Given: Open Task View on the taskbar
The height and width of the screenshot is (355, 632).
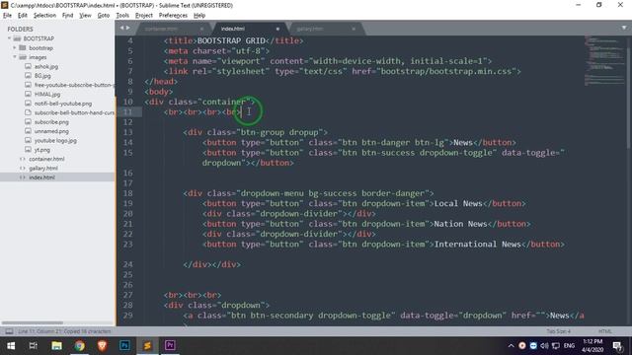Looking at the screenshot, I should coord(34,346).
